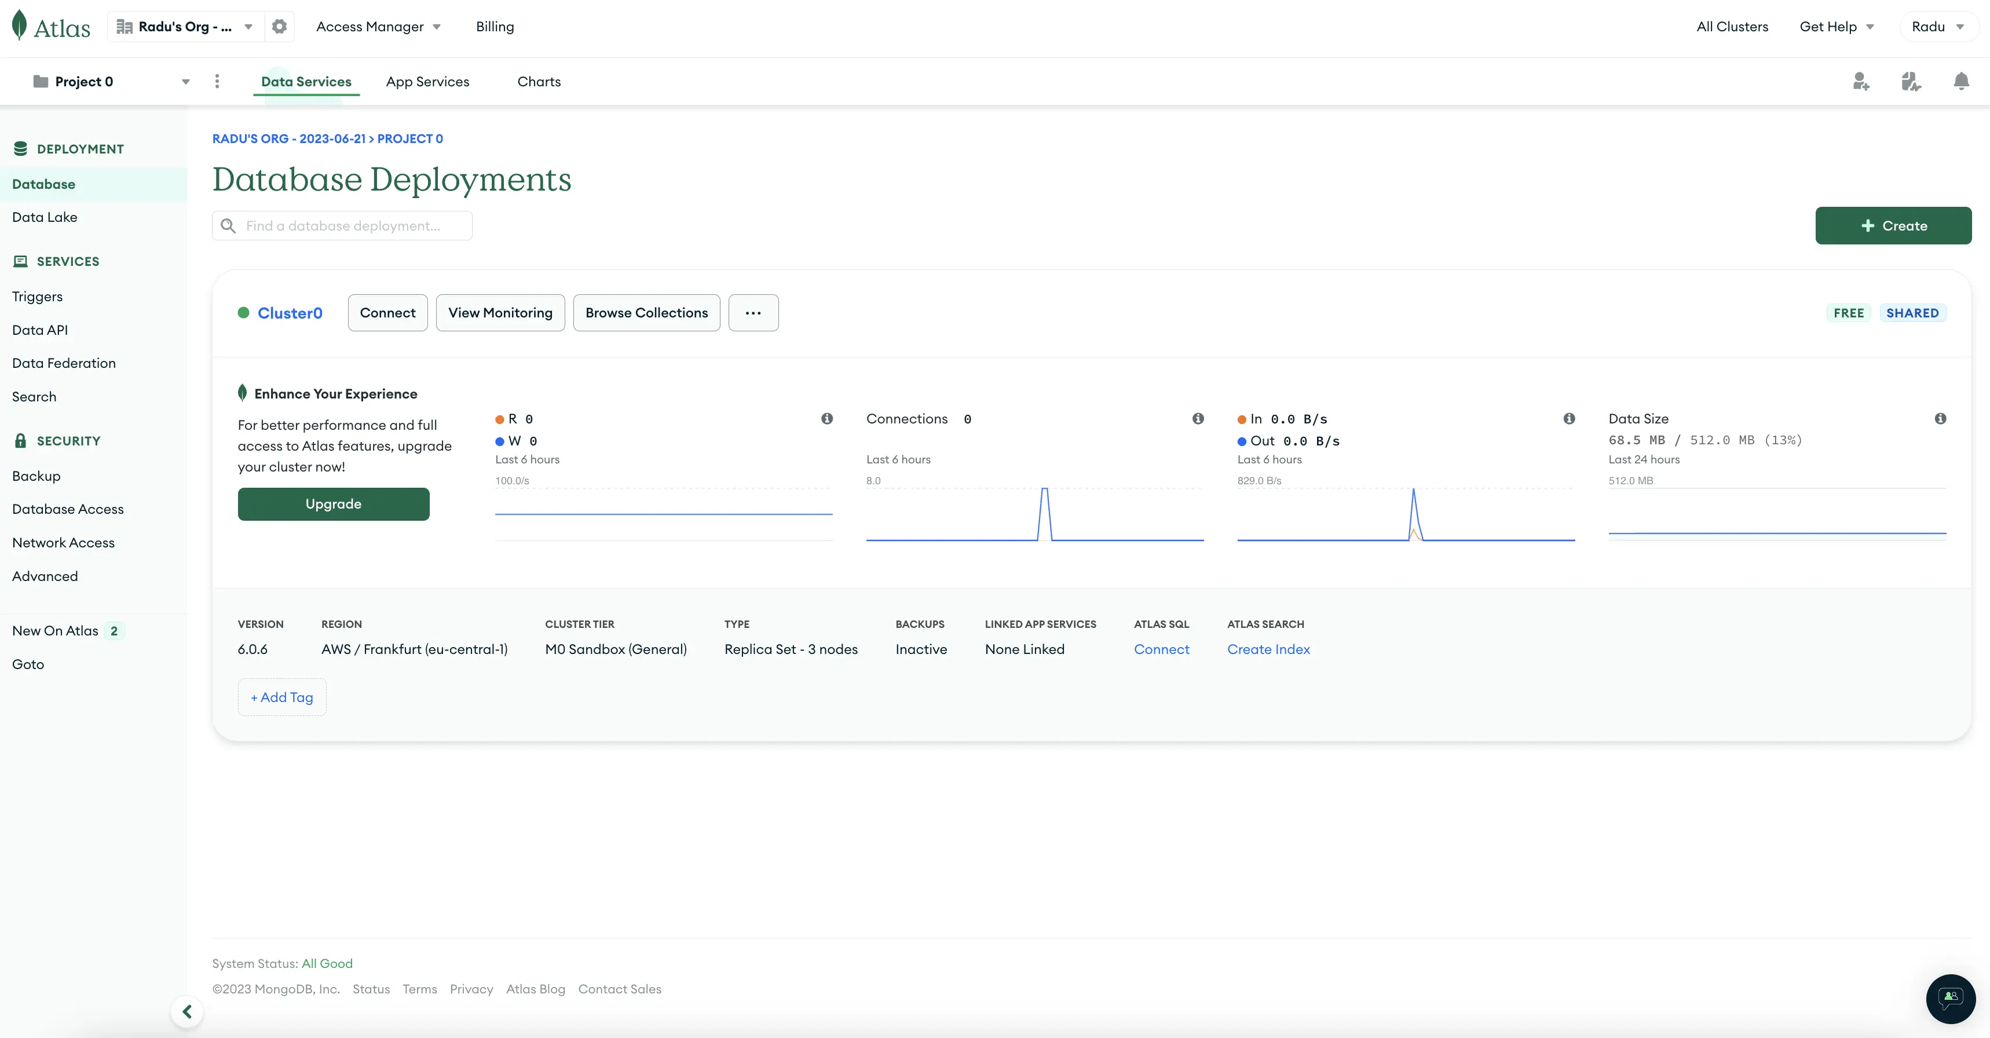Screen dimensions: 1990x1038
Task: Switch to Charts tab
Action: pos(539,81)
